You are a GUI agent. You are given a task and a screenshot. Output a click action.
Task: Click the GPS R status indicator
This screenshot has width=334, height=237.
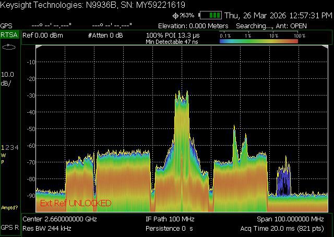(9, 228)
